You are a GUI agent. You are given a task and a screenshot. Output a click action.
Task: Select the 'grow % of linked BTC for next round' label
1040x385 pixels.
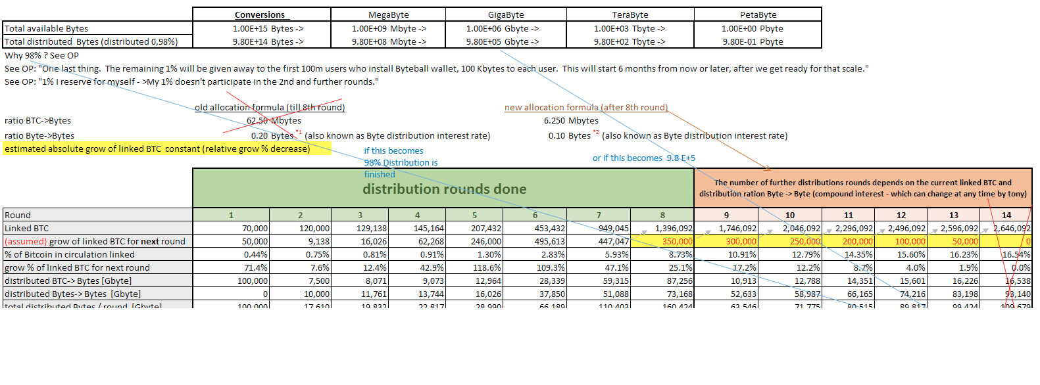97,267
